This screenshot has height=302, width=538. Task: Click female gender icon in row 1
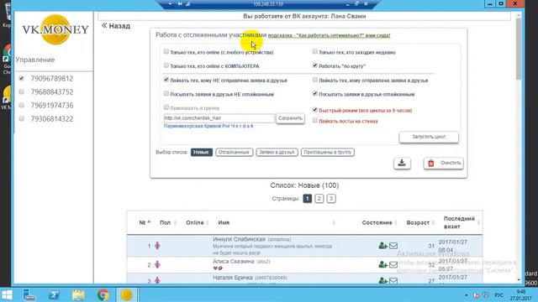[157, 245]
